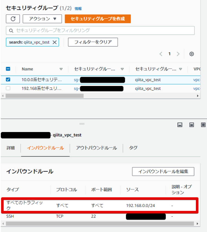This screenshot has width=207, height=232.
Task: Check the 192.168系 security group row
Action: click(8, 88)
